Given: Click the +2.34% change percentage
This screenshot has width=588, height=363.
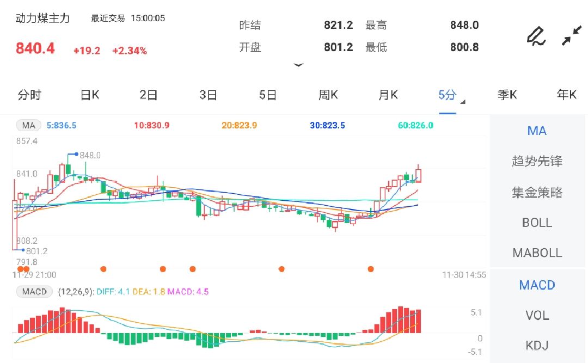Looking at the screenshot, I should tap(130, 51).
